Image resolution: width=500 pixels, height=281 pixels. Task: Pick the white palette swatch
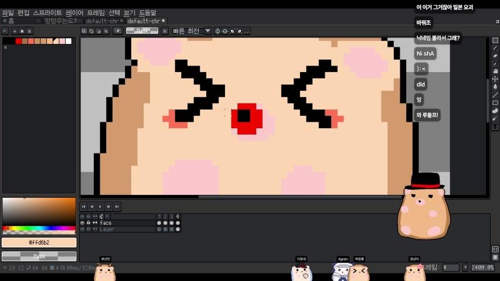(69, 41)
